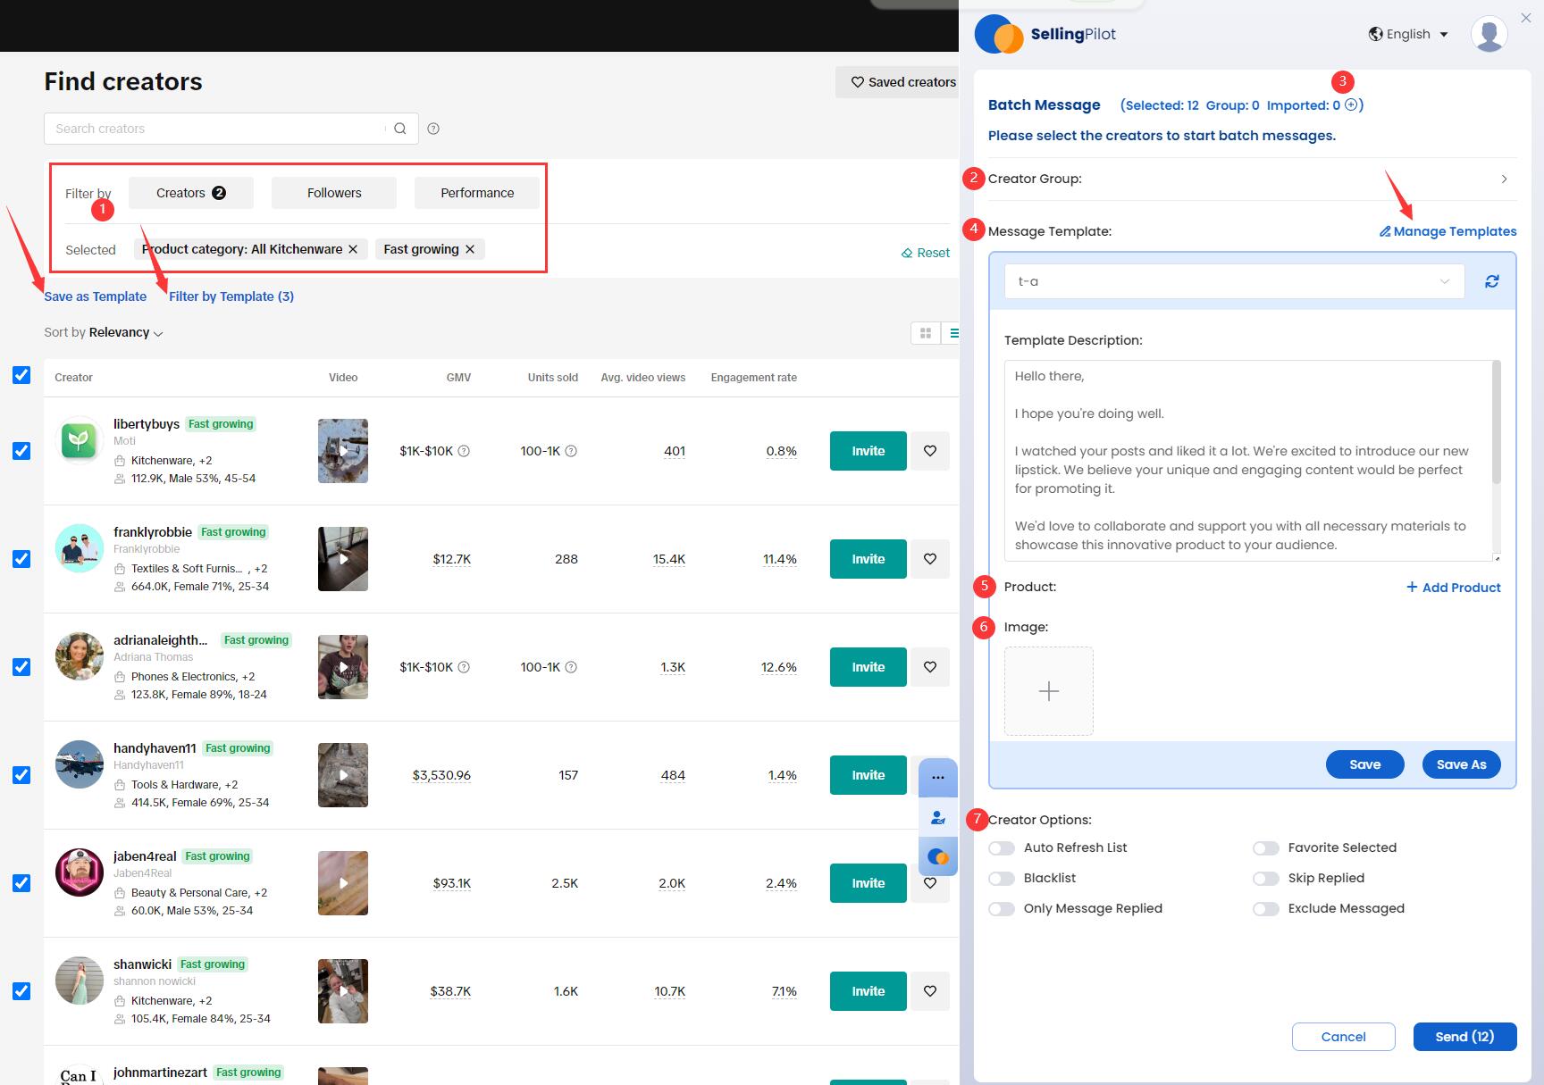Open the Creators filter dropdown
The image size is (1544, 1085).
[191, 193]
